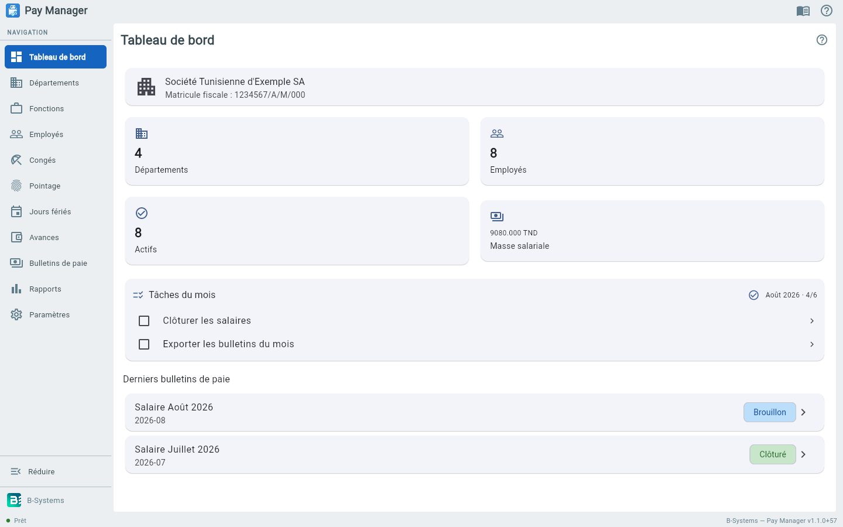Click the Salaire Août 2026 title text
Screen dimensions: 843x527
174,407
